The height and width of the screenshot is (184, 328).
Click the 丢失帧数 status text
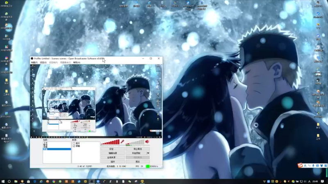tap(116, 166)
